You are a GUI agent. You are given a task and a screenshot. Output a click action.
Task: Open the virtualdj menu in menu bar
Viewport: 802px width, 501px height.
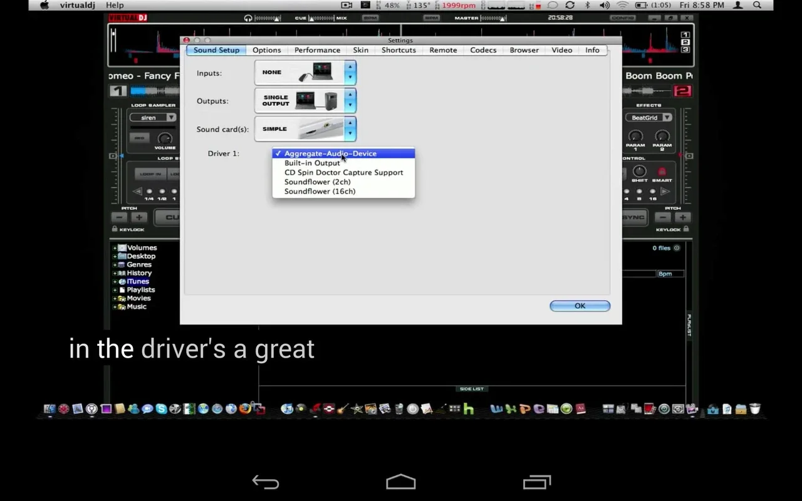pyautogui.click(x=78, y=5)
